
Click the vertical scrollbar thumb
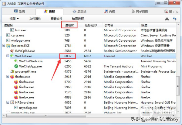pyautogui.click(x=178, y=86)
